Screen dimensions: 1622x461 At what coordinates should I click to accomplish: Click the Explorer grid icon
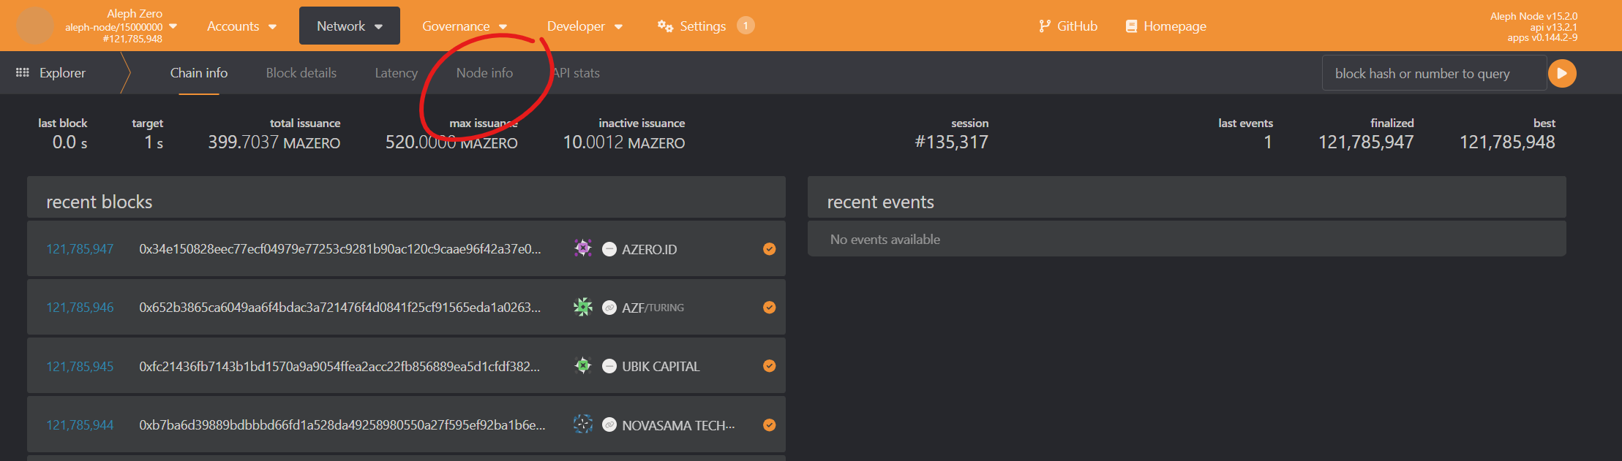point(23,72)
